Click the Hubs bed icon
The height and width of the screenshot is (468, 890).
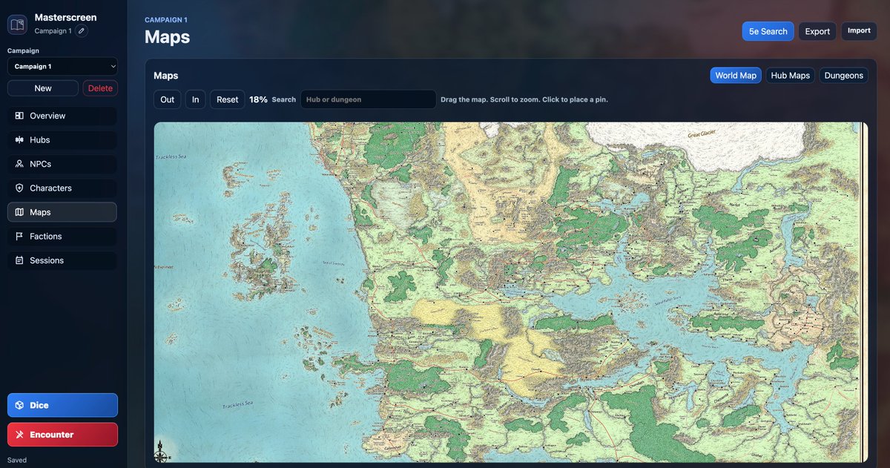pyautogui.click(x=19, y=140)
